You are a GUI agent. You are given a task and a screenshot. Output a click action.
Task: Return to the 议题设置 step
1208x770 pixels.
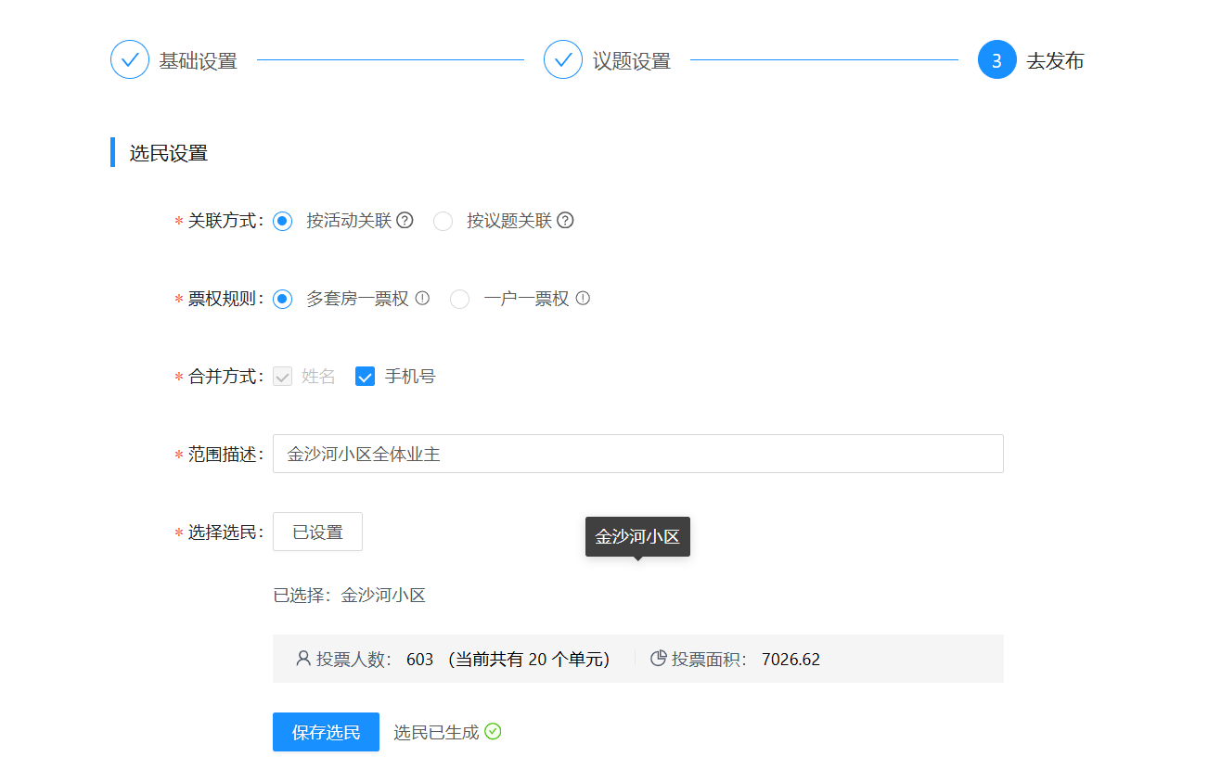click(x=563, y=60)
